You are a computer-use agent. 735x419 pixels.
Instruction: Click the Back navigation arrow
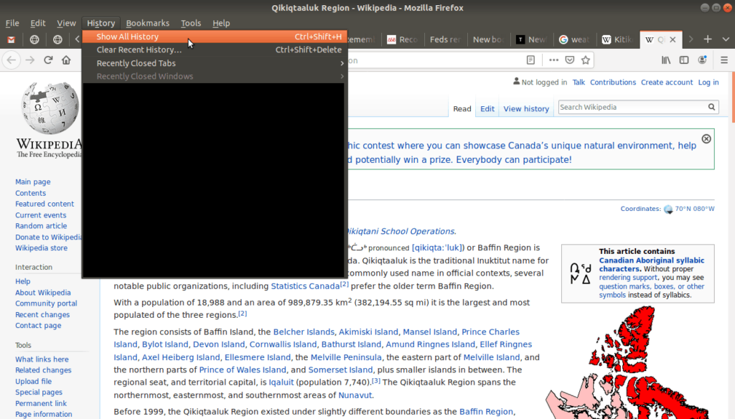[11, 60]
